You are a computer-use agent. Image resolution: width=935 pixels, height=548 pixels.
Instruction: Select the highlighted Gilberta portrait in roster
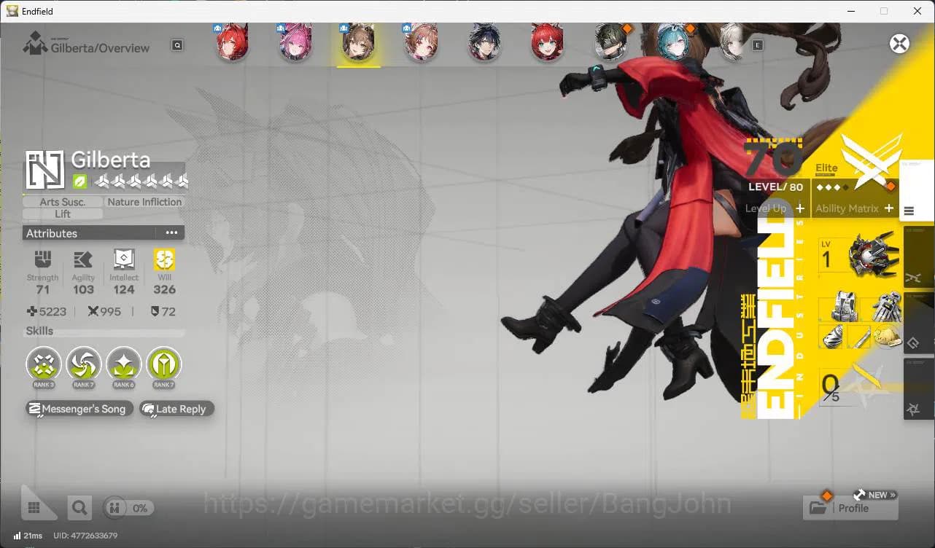tap(358, 44)
